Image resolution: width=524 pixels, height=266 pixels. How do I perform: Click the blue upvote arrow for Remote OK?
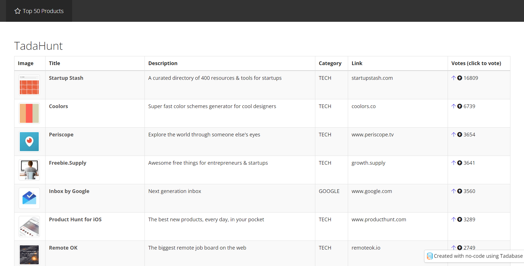pyautogui.click(x=454, y=248)
